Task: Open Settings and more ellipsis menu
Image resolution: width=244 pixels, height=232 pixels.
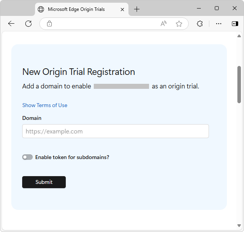Action: [x=219, y=24]
